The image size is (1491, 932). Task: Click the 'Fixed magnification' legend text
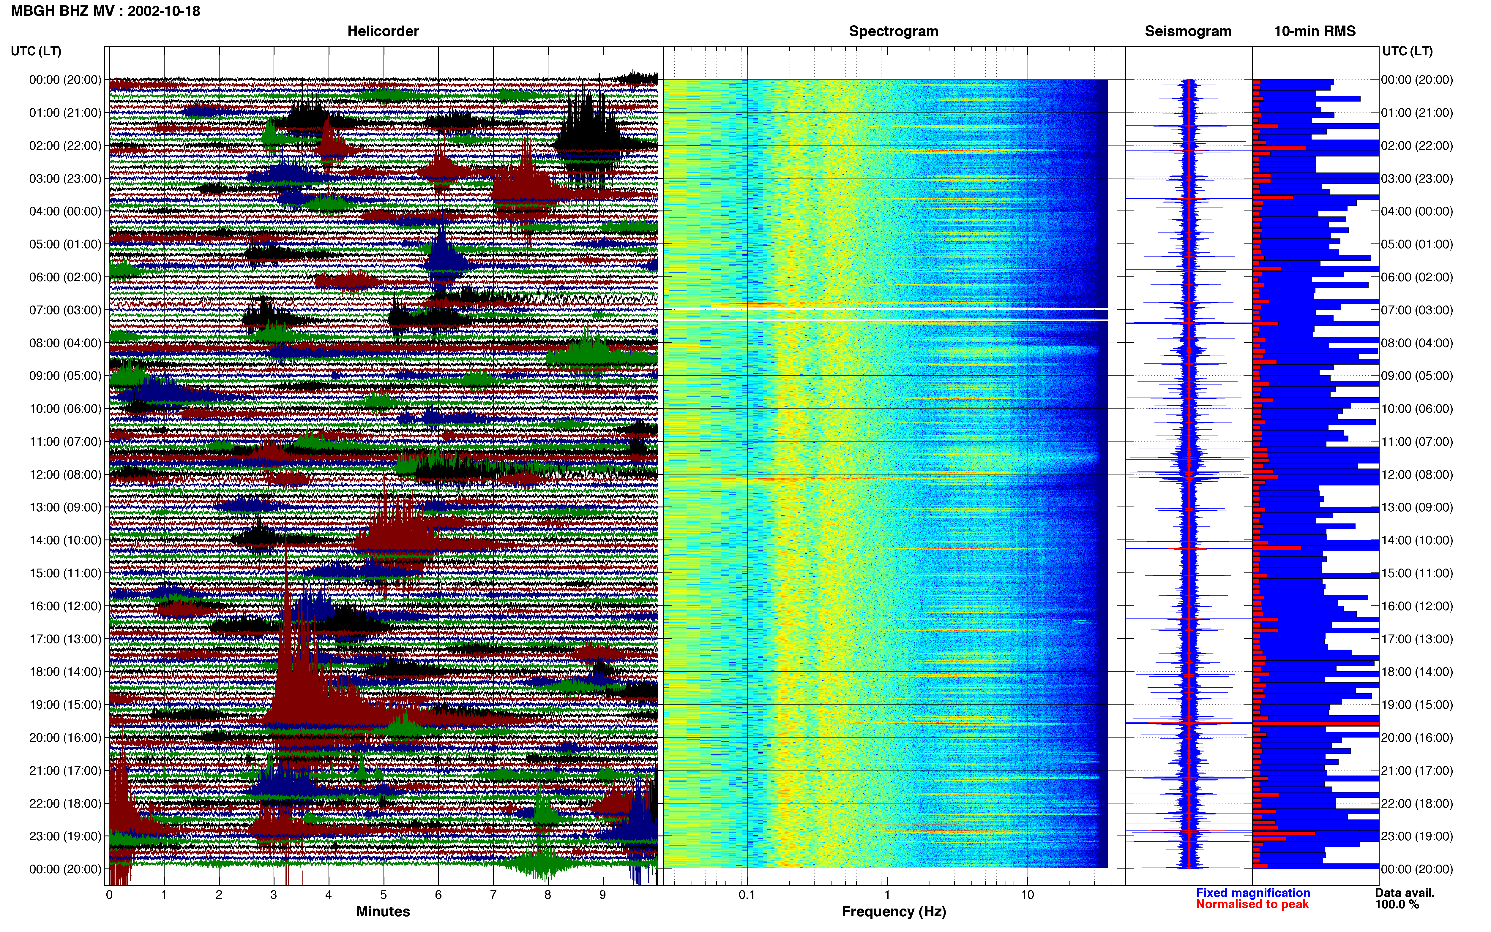(x=1252, y=893)
